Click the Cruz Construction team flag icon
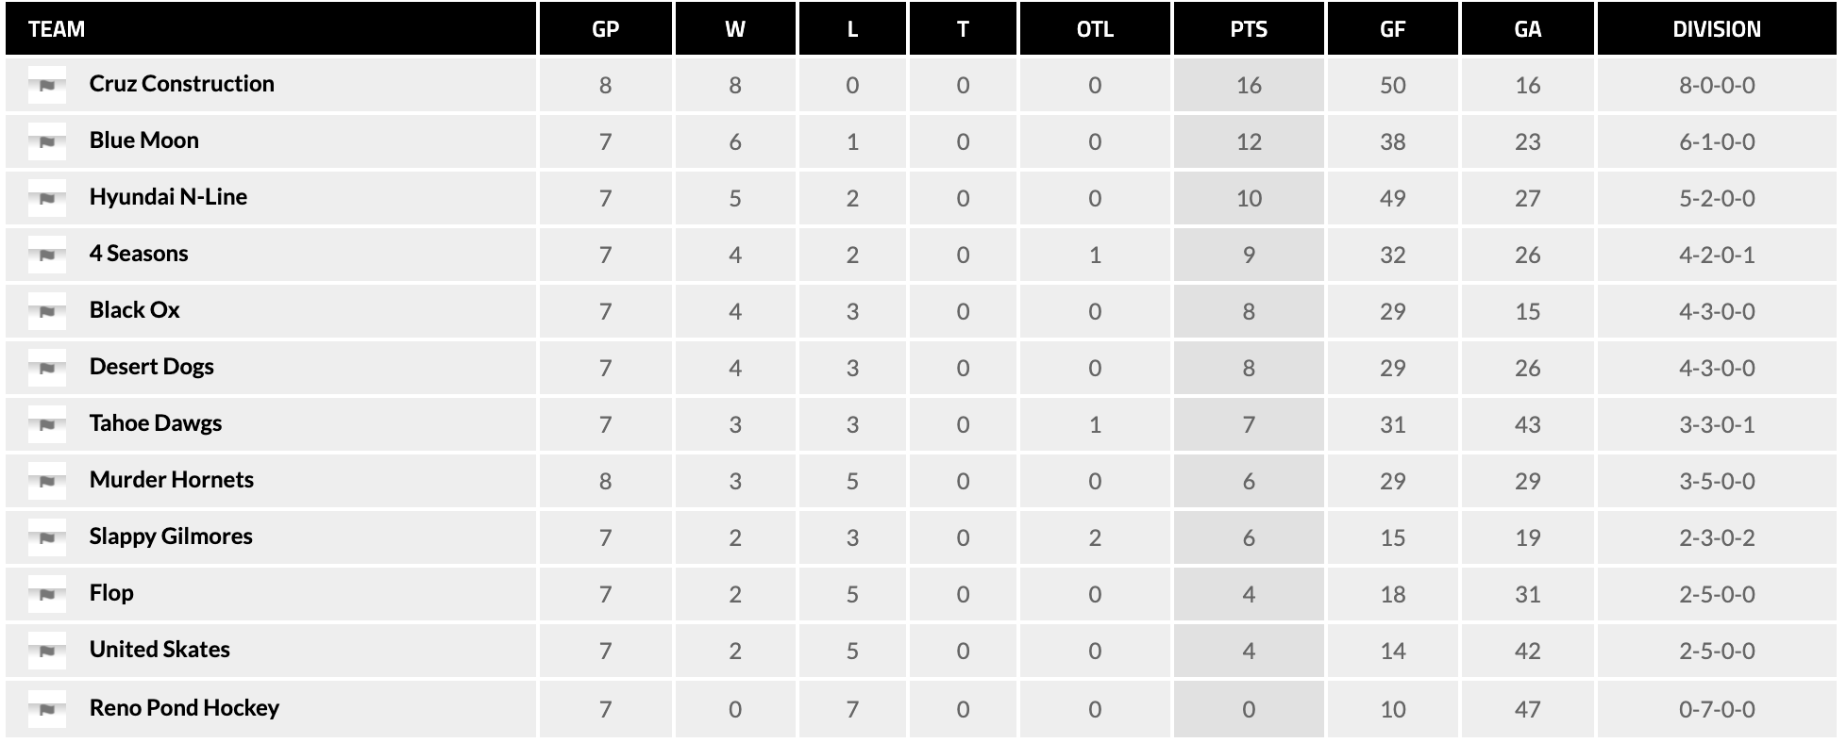The height and width of the screenshot is (743, 1847). (47, 86)
